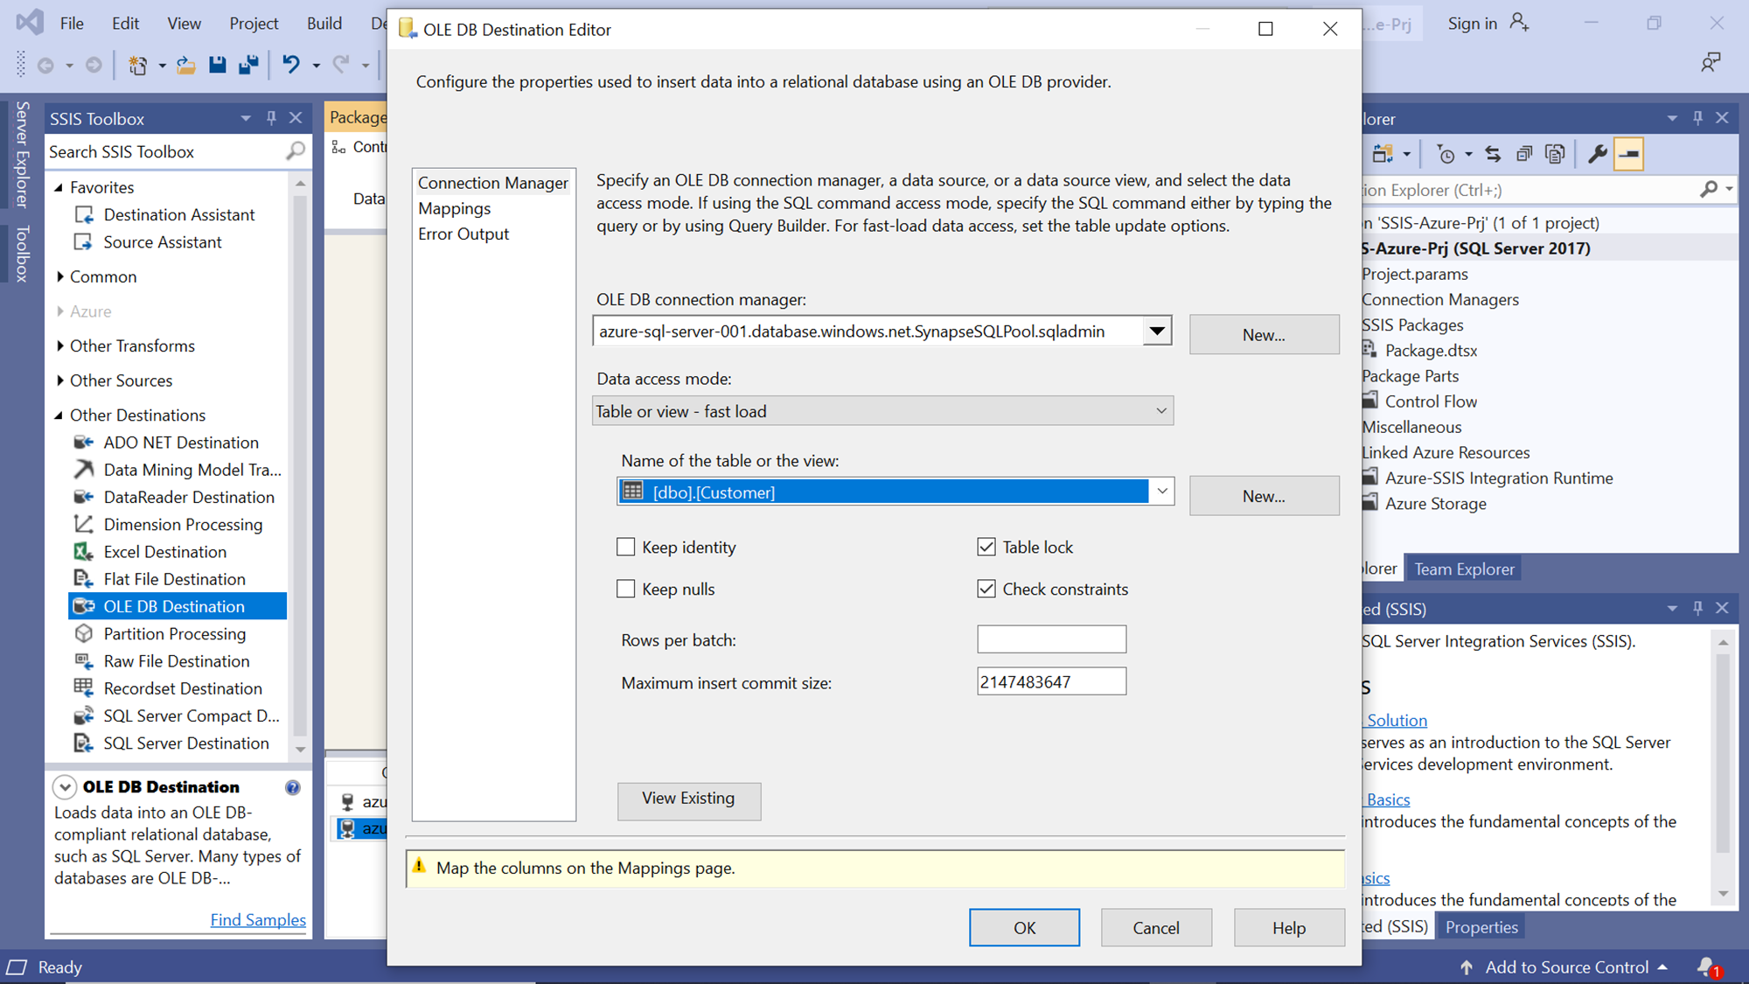The width and height of the screenshot is (1749, 984).
Task: Click the wrench Properties icon in Solution Explorer
Action: click(1597, 154)
